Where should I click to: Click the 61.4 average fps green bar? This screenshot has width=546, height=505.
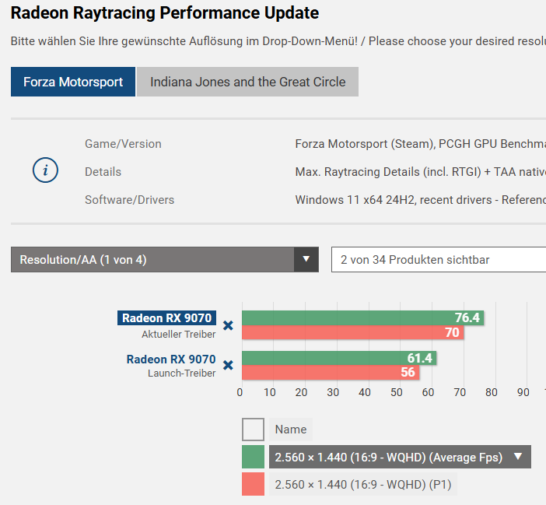click(x=339, y=358)
